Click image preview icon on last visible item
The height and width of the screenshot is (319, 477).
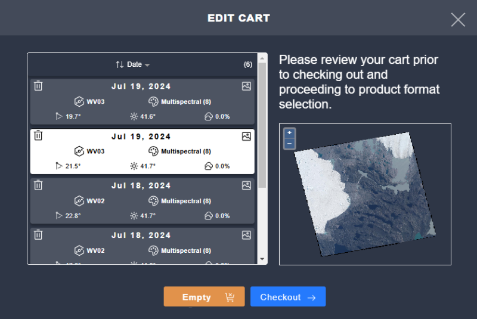pyautogui.click(x=246, y=235)
